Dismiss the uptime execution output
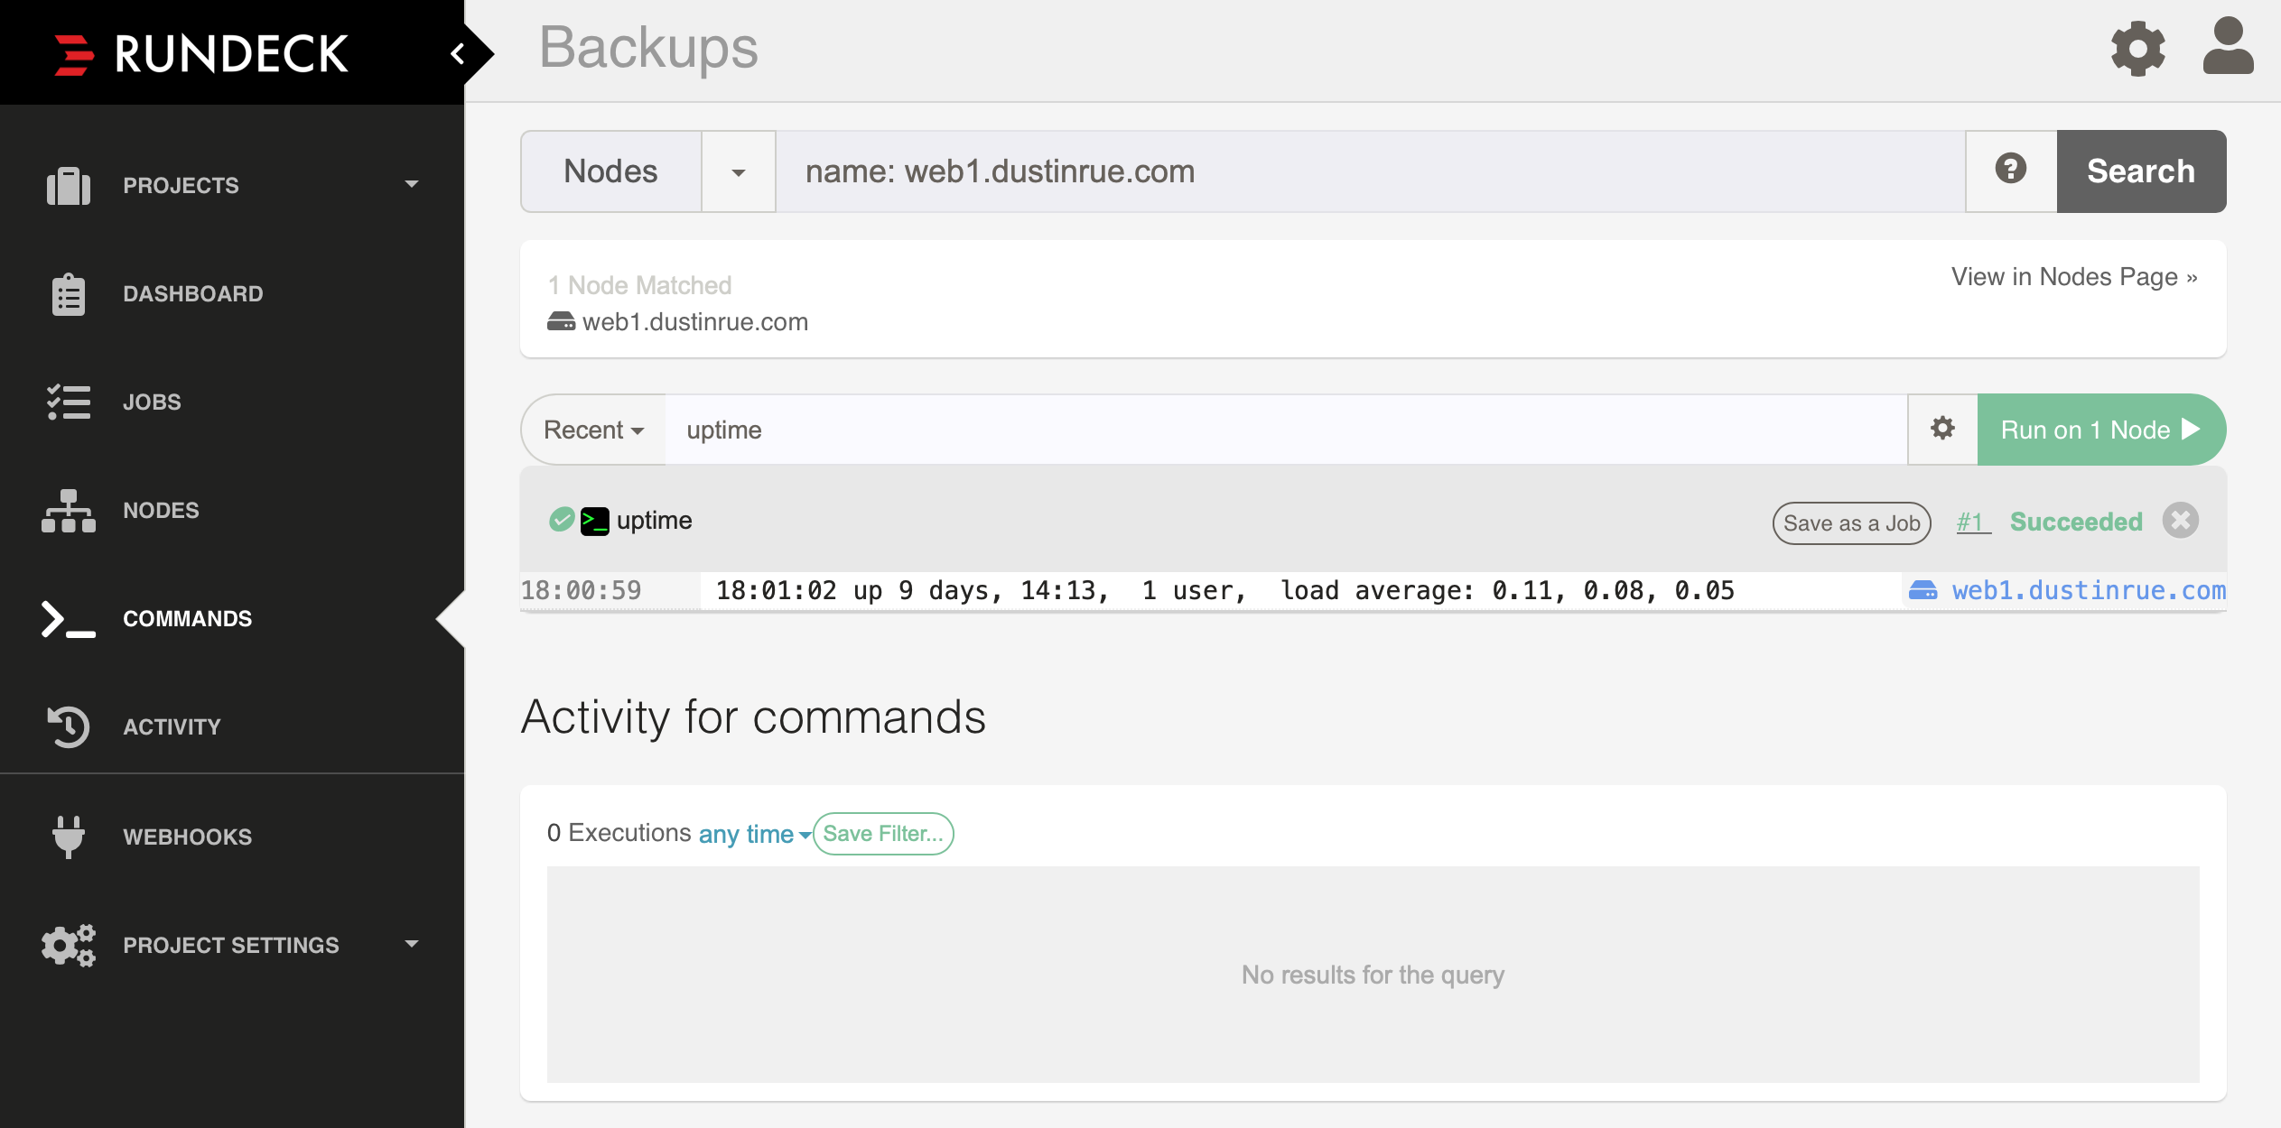This screenshot has width=2281, height=1128. (x=2181, y=521)
